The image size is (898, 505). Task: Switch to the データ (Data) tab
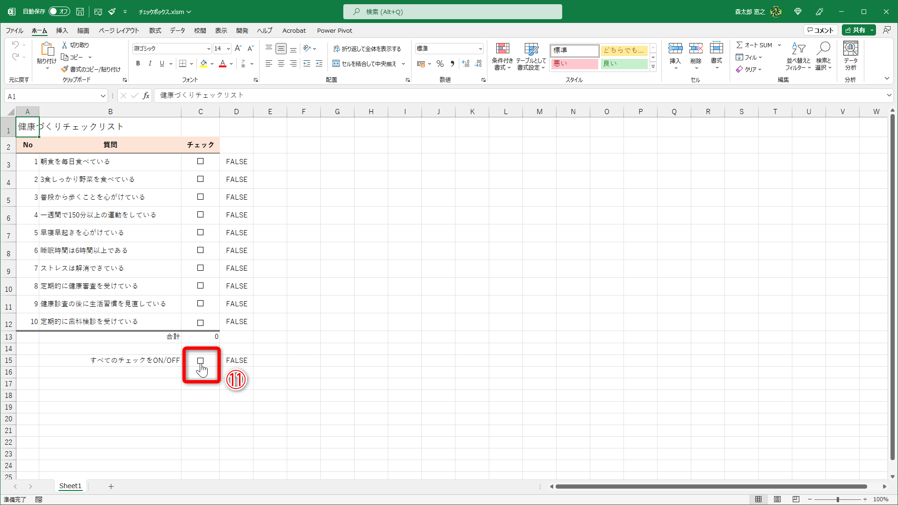[x=177, y=30]
